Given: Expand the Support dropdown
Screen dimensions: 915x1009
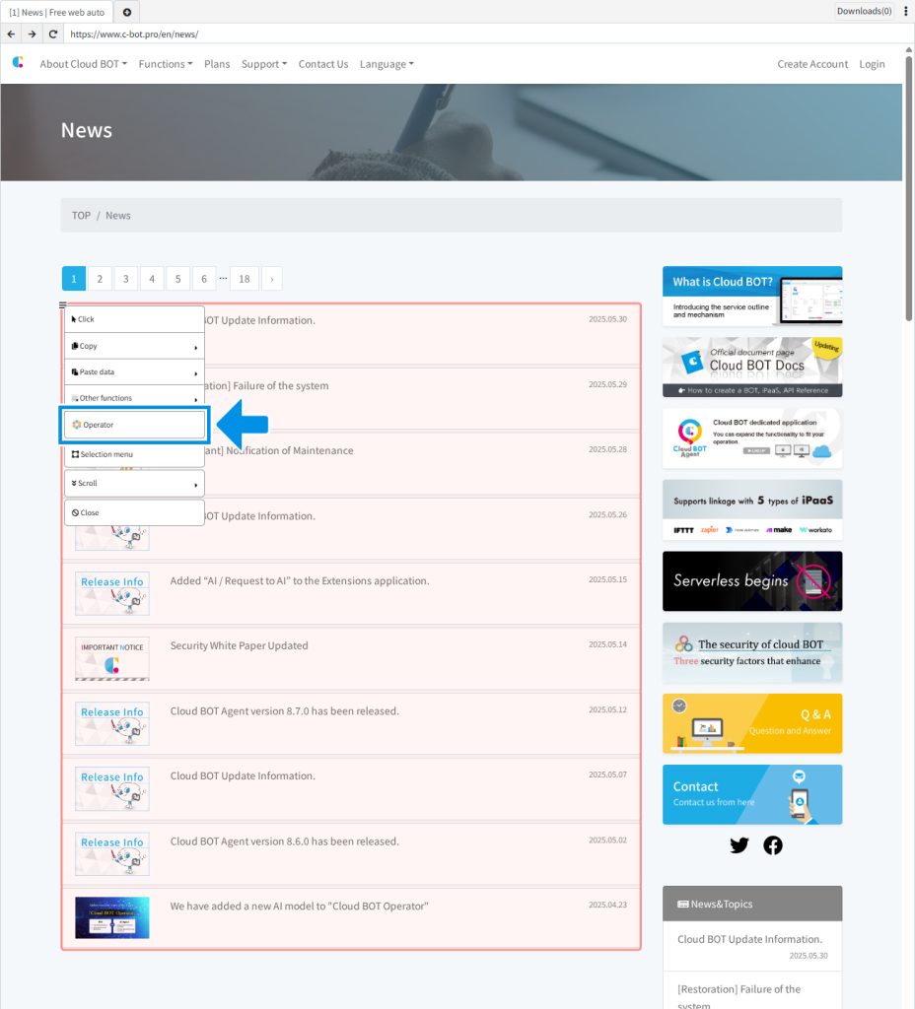Looking at the screenshot, I should [264, 64].
